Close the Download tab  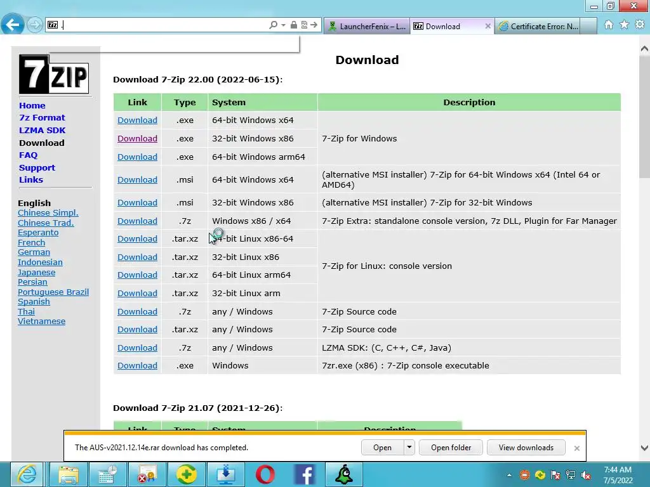click(488, 26)
